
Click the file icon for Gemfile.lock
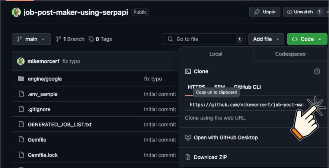coord(21,155)
